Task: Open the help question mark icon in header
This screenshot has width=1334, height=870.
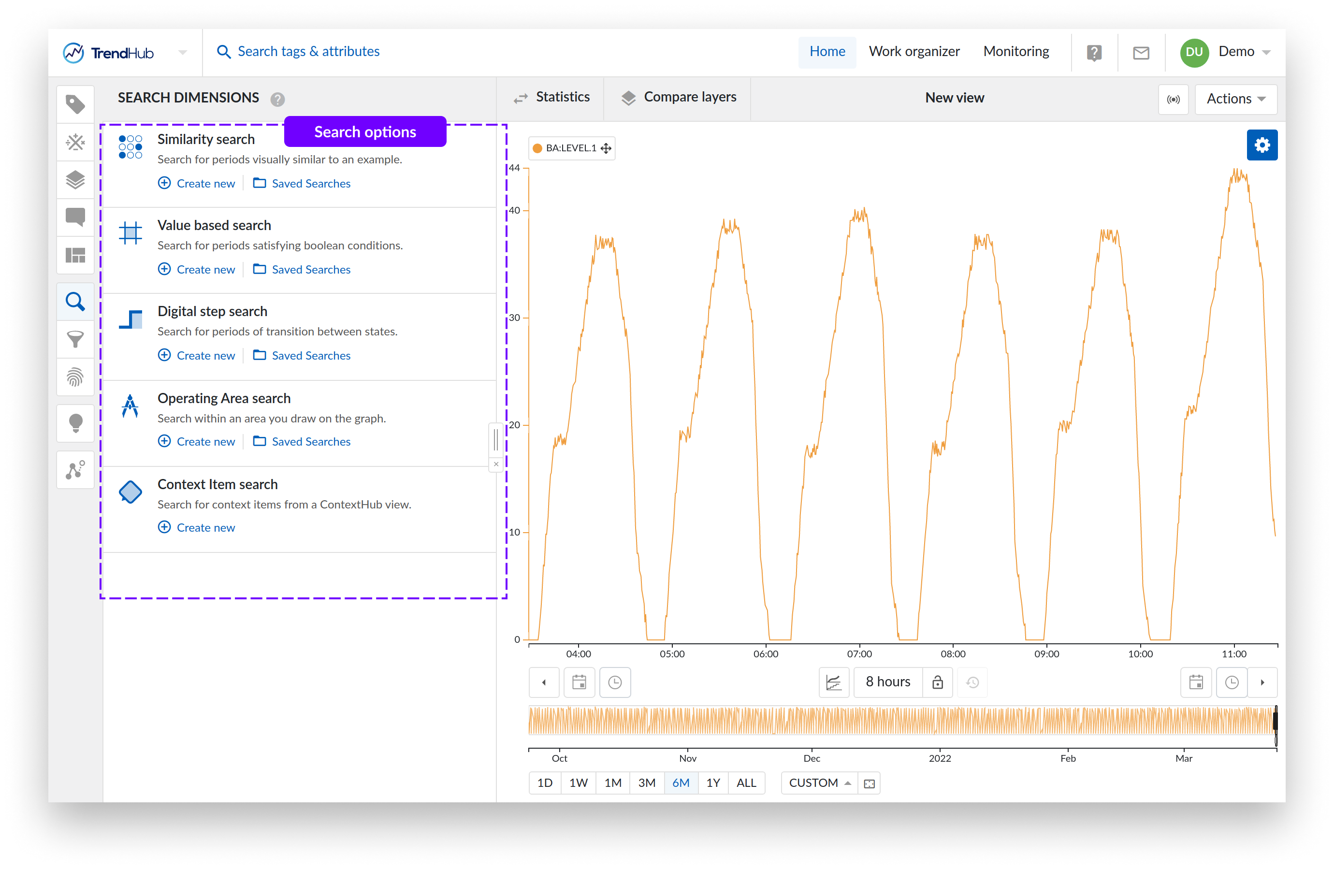Action: coord(1094,52)
